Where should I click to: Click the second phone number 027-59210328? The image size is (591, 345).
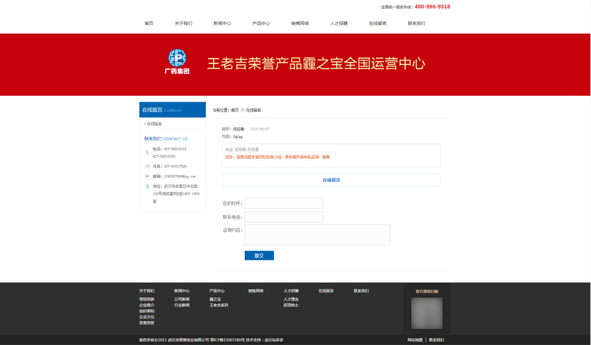pyautogui.click(x=164, y=156)
